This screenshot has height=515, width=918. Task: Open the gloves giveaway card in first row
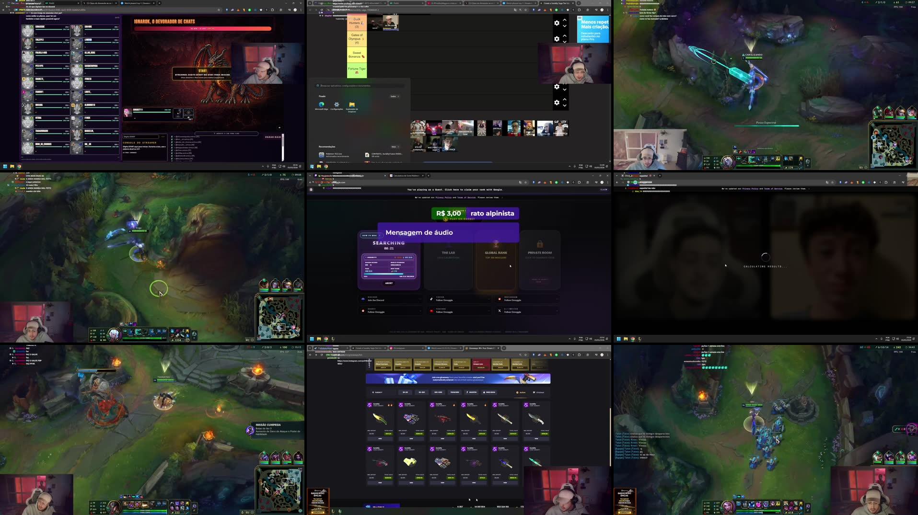pyautogui.click(x=411, y=421)
